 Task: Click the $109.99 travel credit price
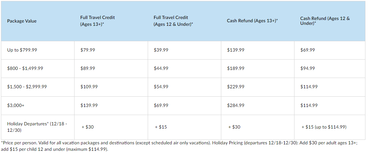[x=89, y=87]
